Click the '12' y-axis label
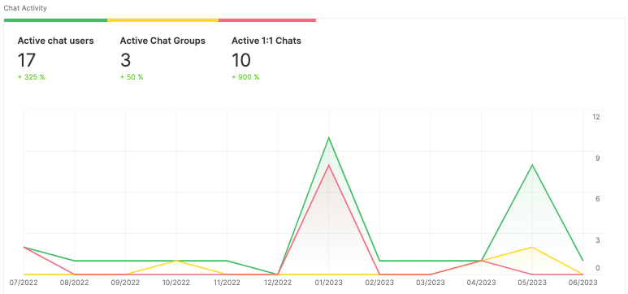The image size is (628, 294). [x=596, y=117]
